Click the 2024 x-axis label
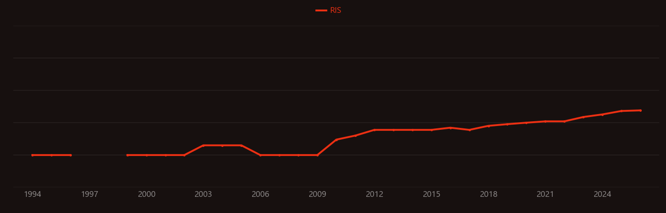Image resolution: width=666 pixels, height=213 pixels. [x=602, y=194]
